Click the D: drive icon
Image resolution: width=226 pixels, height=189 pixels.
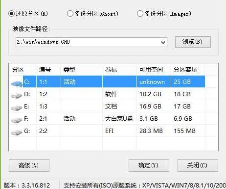(17, 95)
